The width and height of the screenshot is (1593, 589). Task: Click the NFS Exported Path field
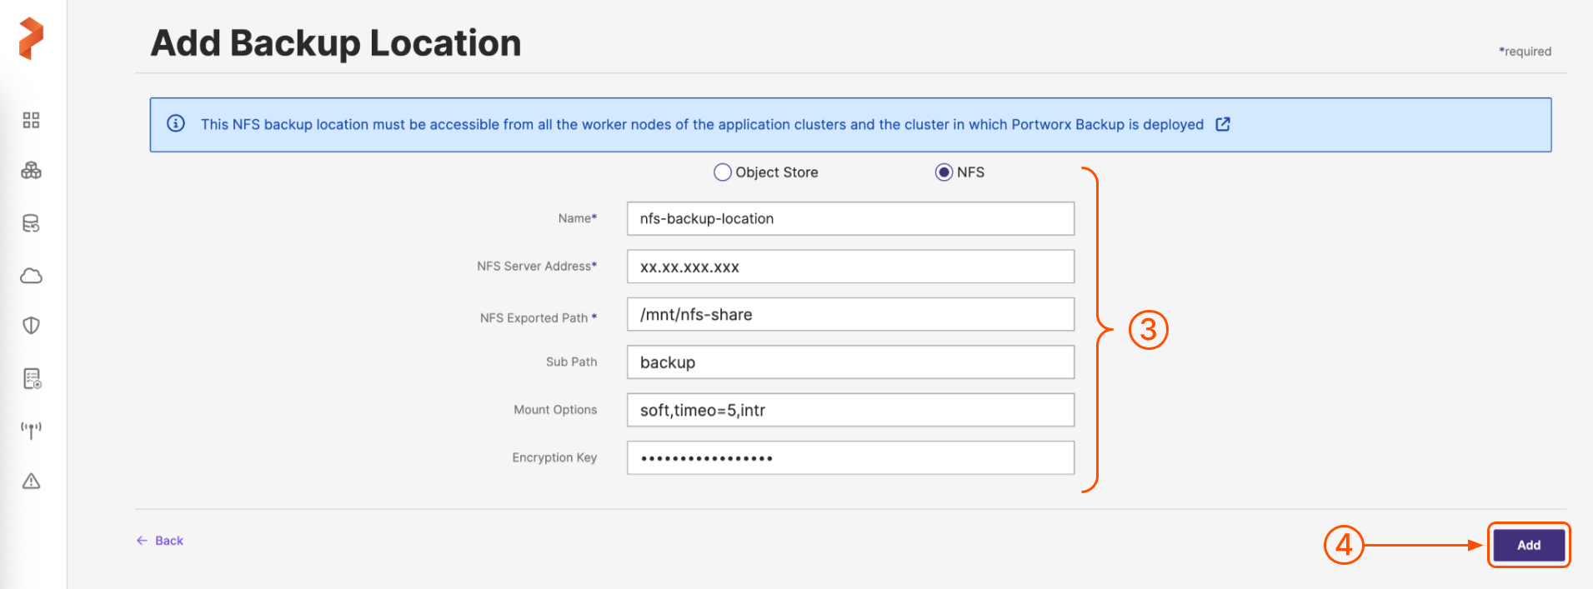tap(850, 314)
